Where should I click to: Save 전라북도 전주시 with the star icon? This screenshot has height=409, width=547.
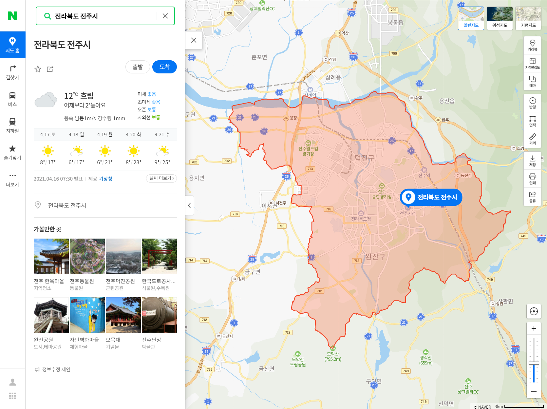pyautogui.click(x=38, y=69)
